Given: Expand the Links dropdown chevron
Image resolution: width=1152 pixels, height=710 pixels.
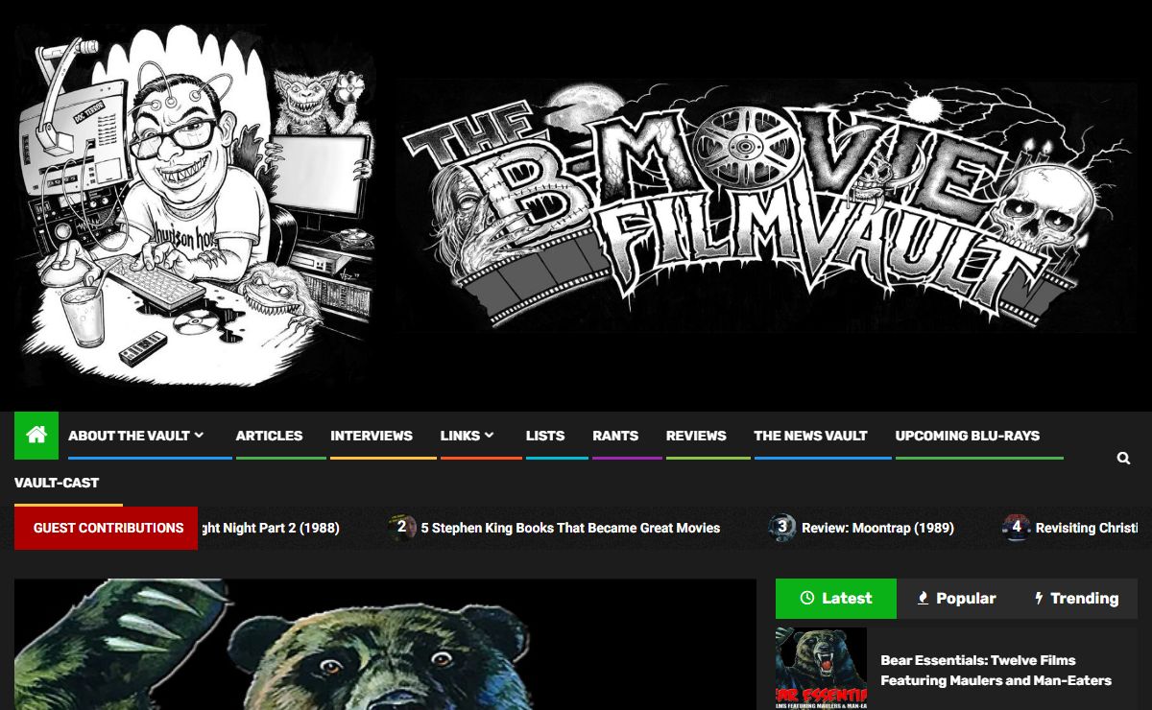Looking at the screenshot, I should coord(490,435).
